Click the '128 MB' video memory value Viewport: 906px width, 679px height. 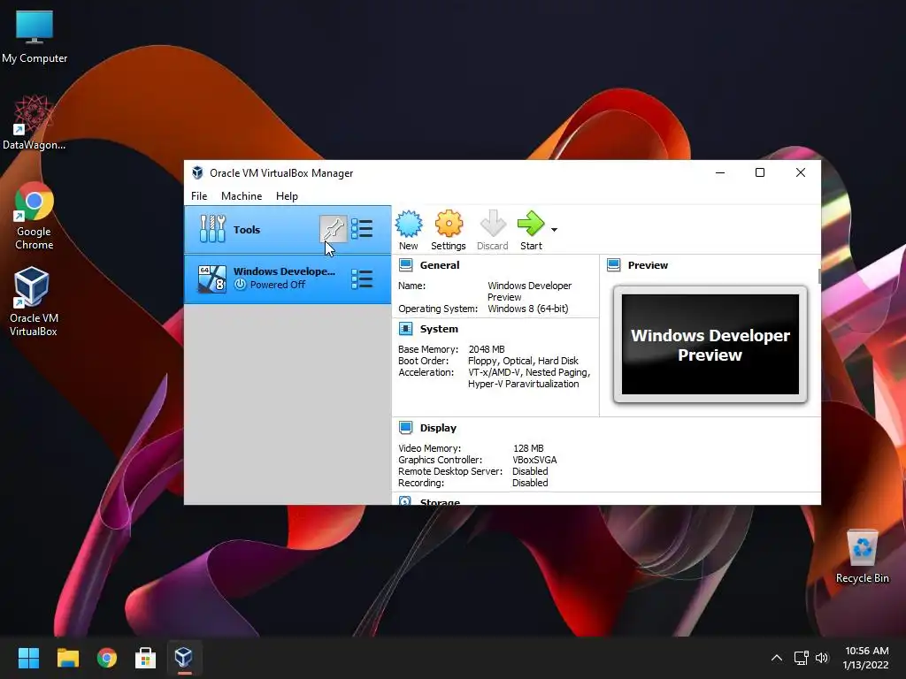(x=528, y=448)
